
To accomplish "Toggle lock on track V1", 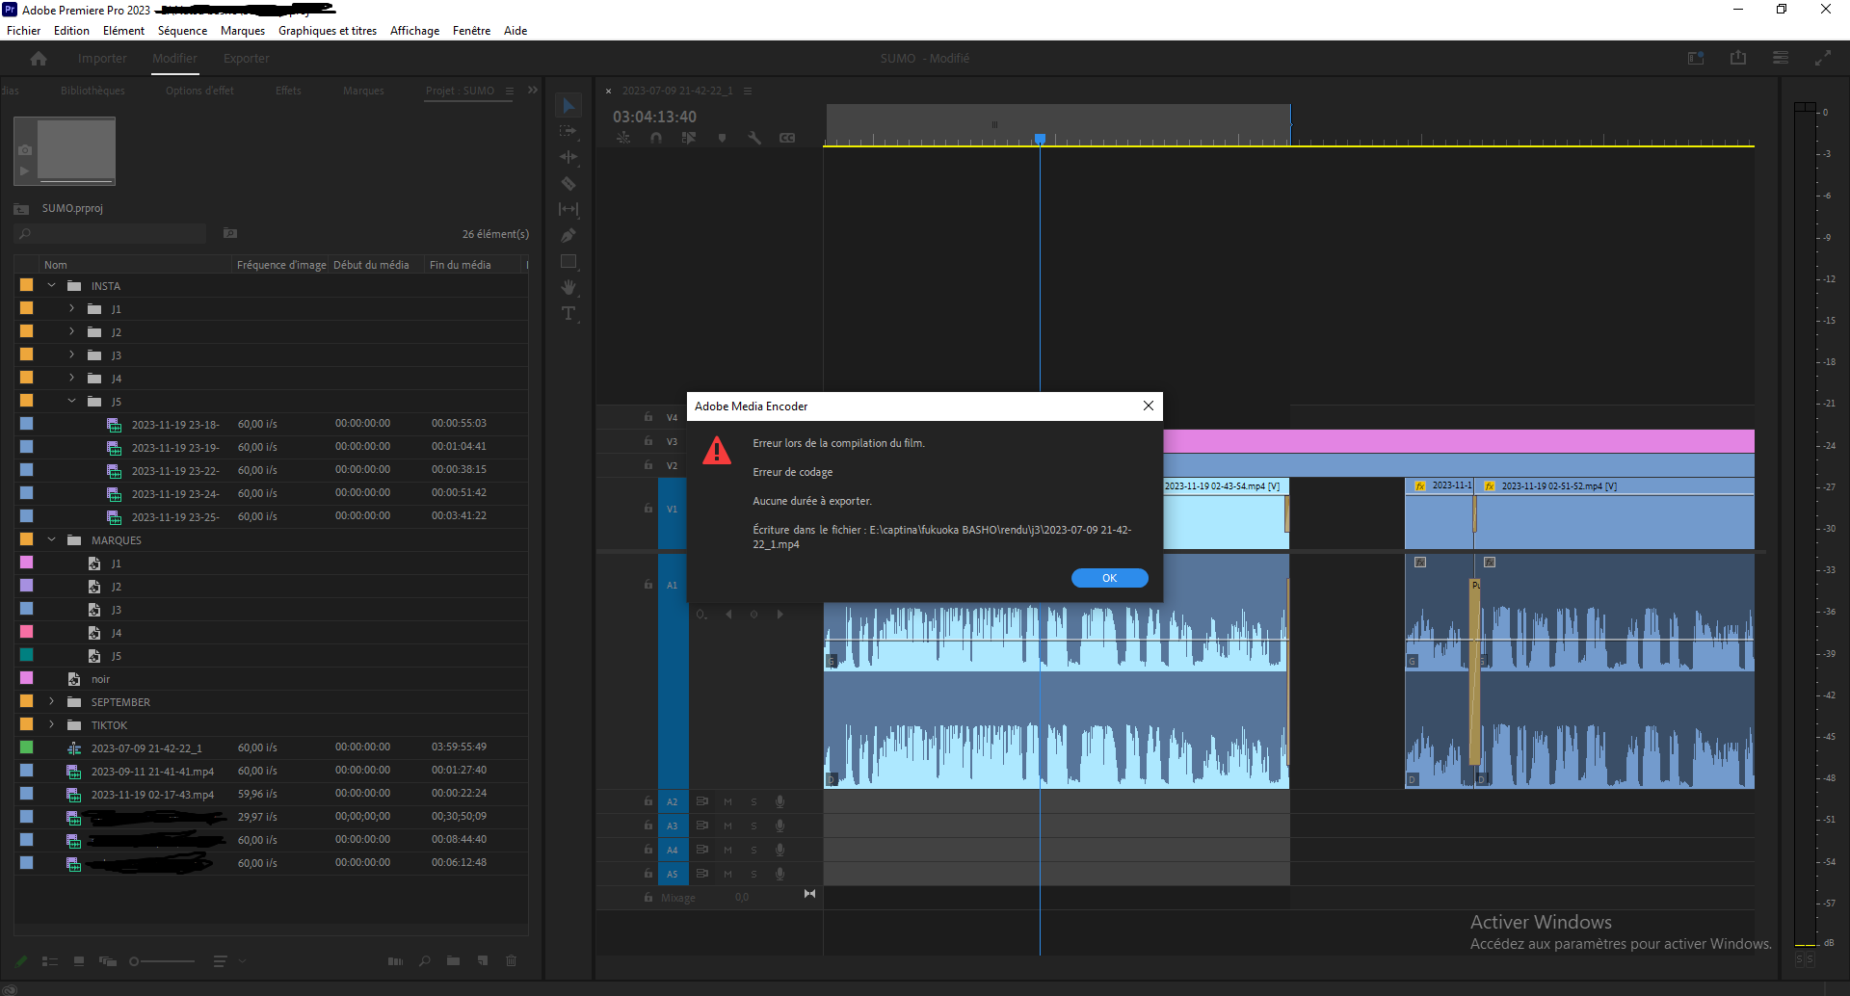I will coord(648,509).
